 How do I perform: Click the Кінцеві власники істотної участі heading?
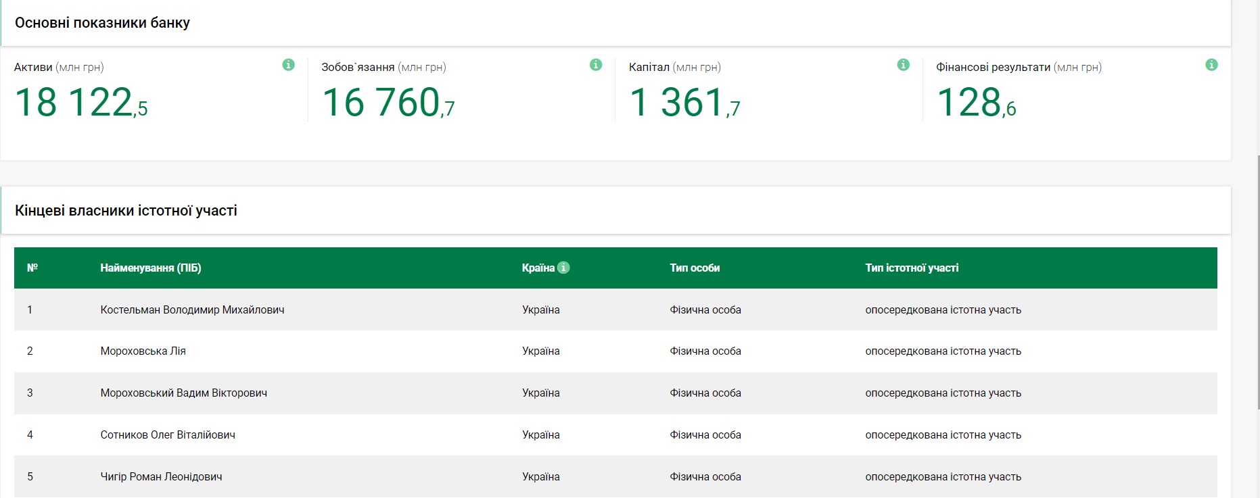(x=126, y=211)
